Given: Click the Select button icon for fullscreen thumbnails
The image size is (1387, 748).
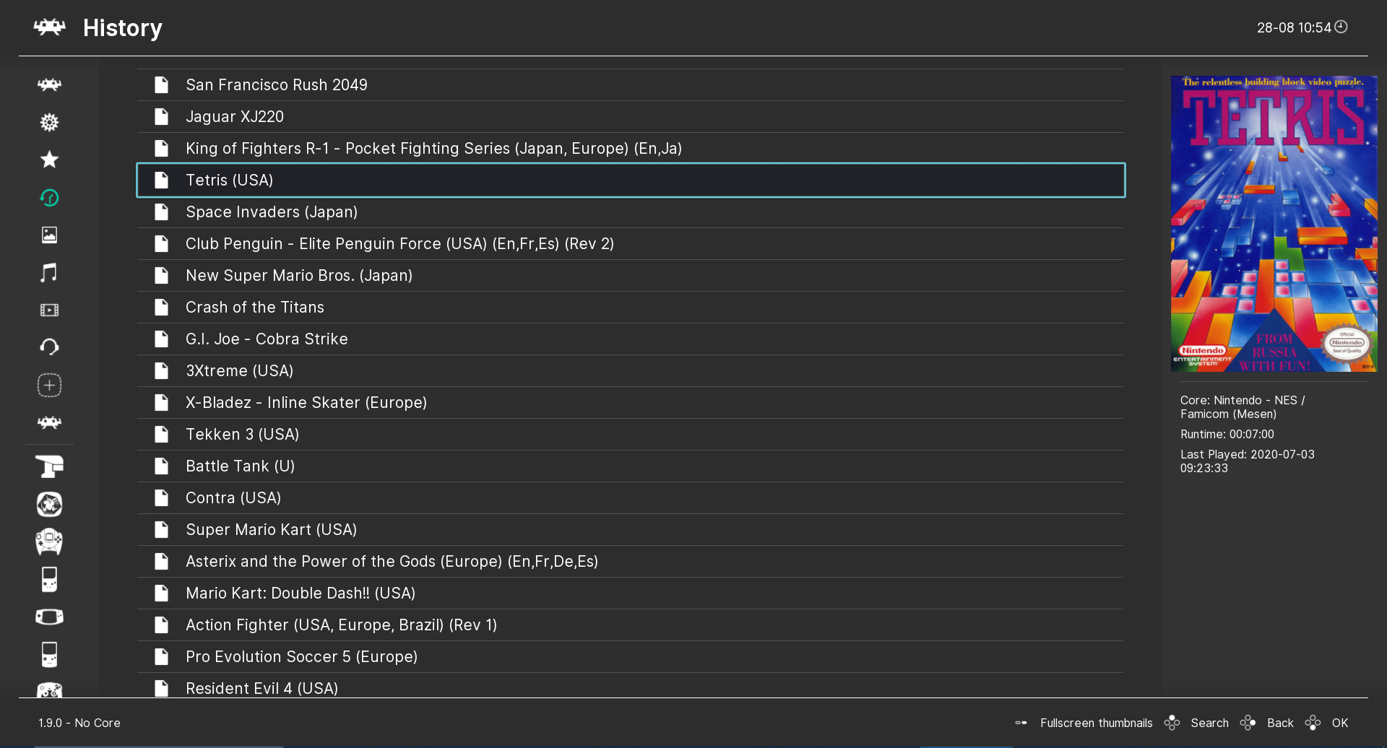Looking at the screenshot, I should pyautogui.click(x=1021, y=723).
